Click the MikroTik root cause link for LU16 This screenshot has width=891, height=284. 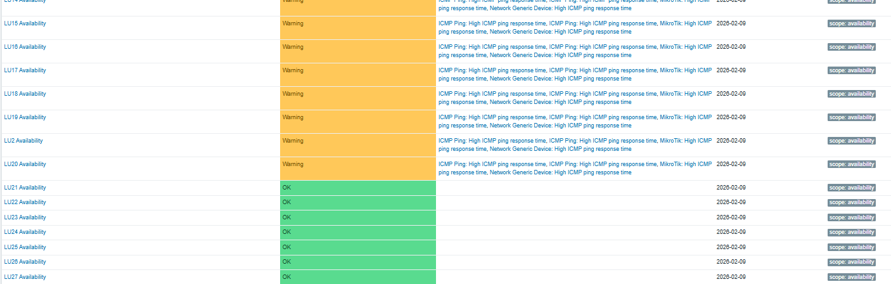(x=686, y=47)
